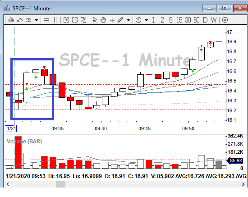
Task: Open the chart type bars icon
Action: (11, 20)
